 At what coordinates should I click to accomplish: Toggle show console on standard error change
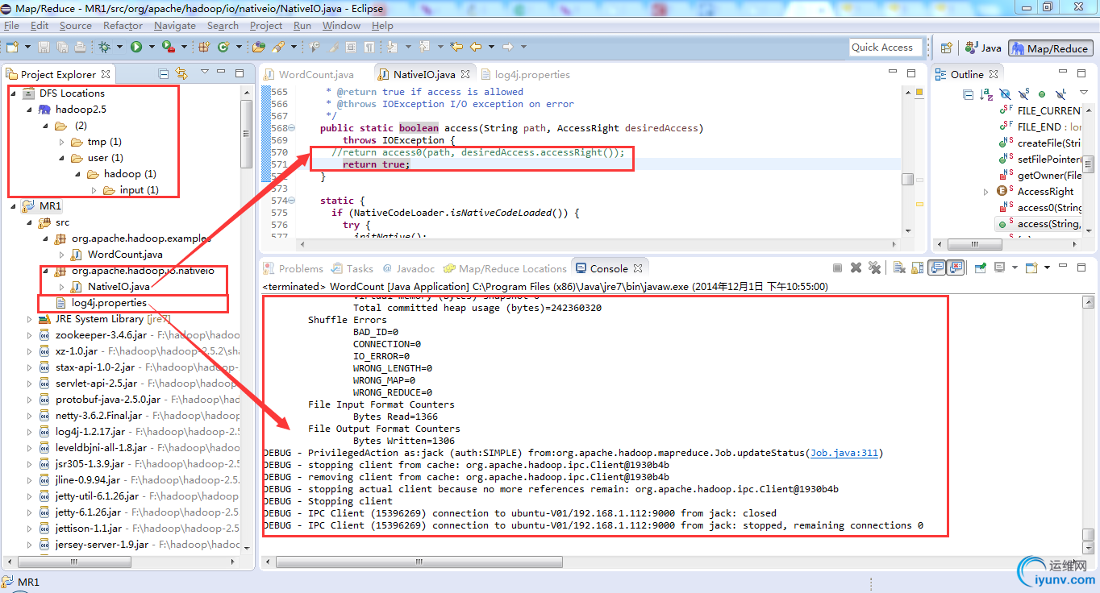pos(956,267)
